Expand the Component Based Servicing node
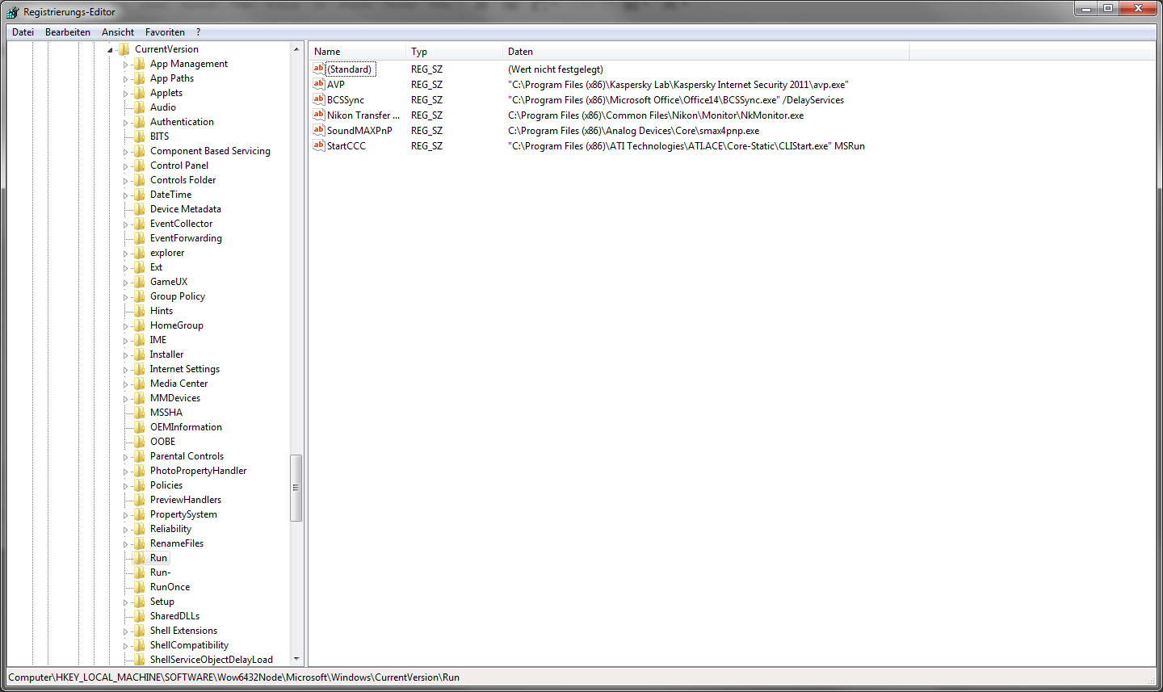 [126, 152]
